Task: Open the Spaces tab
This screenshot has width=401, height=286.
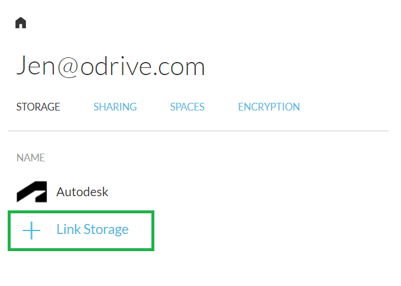Action: point(187,107)
